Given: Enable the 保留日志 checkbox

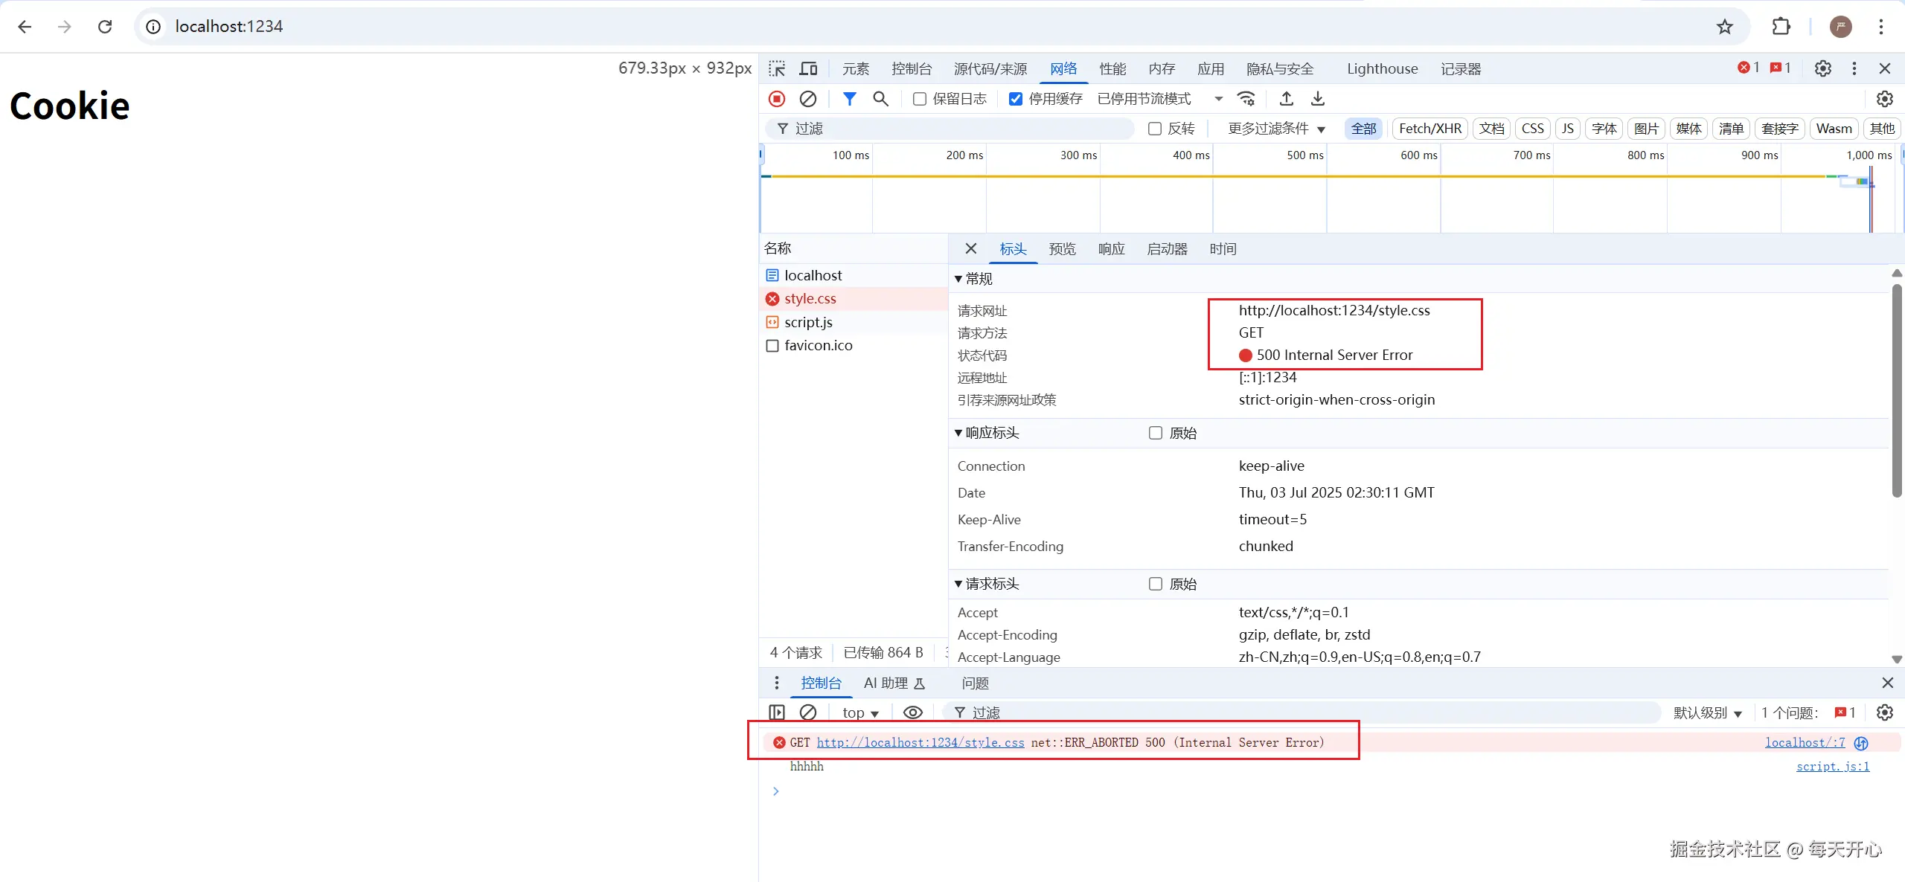Looking at the screenshot, I should [920, 99].
